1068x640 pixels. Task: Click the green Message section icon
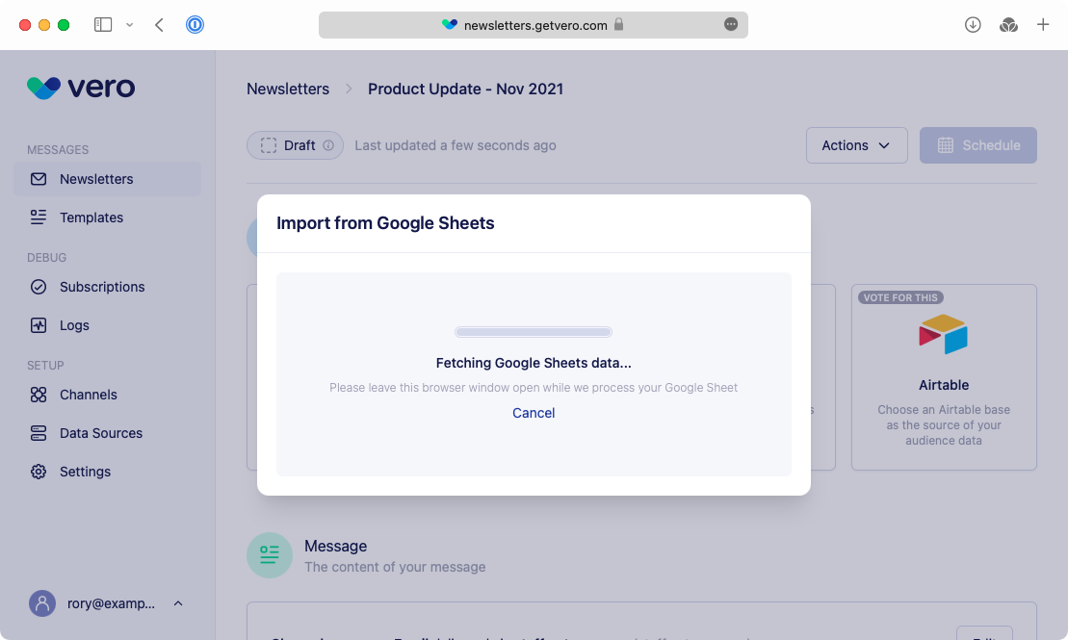pos(269,555)
